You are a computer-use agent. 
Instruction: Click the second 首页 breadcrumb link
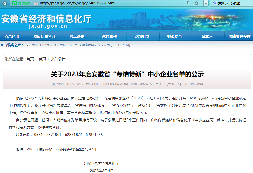click(x=42, y=59)
